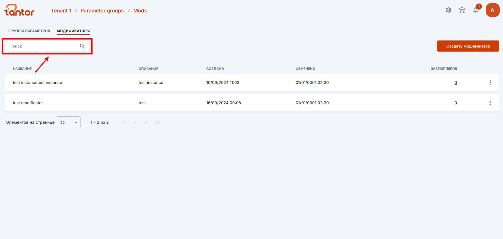
Task: Open the items per page dropdown
Action: [69, 122]
